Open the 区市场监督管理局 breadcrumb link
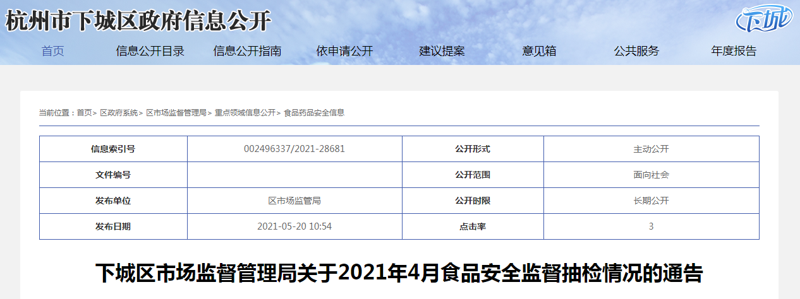This screenshot has width=800, height=299. (x=176, y=113)
